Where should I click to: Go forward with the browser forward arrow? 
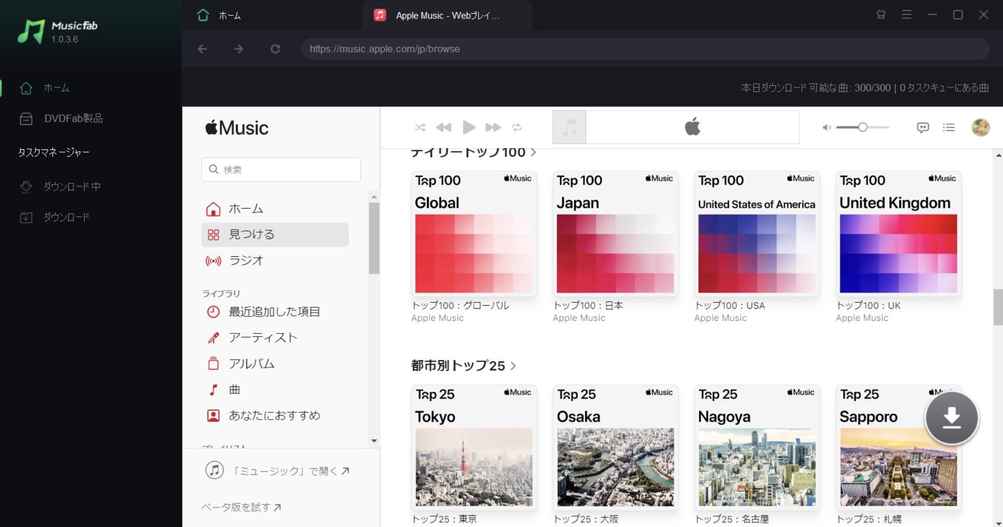click(x=239, y=49)
